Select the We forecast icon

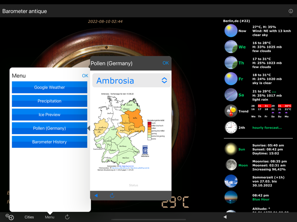(231, 47)
